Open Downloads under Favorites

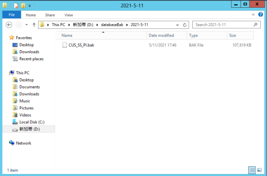point(29,52)
